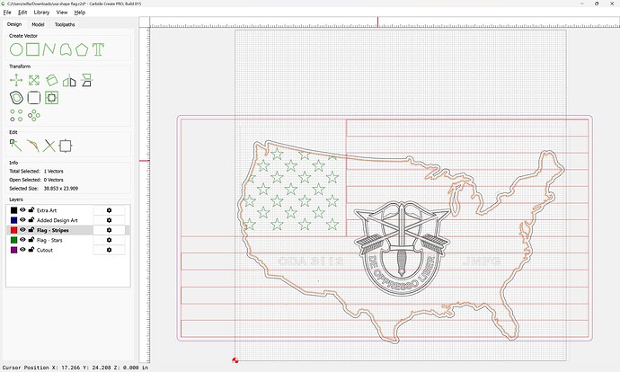Open settings gear for Added Design Art layer

109,220
